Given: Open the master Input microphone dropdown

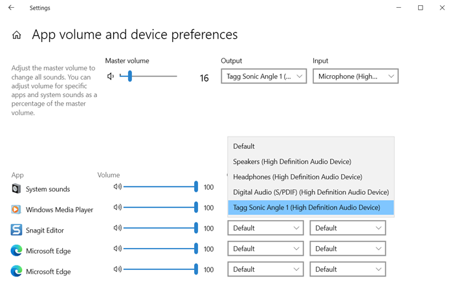Looking at the screenshot, I should (x=355, y=76).
